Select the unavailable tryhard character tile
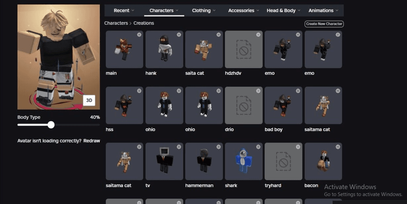 (x=283, y=161)
